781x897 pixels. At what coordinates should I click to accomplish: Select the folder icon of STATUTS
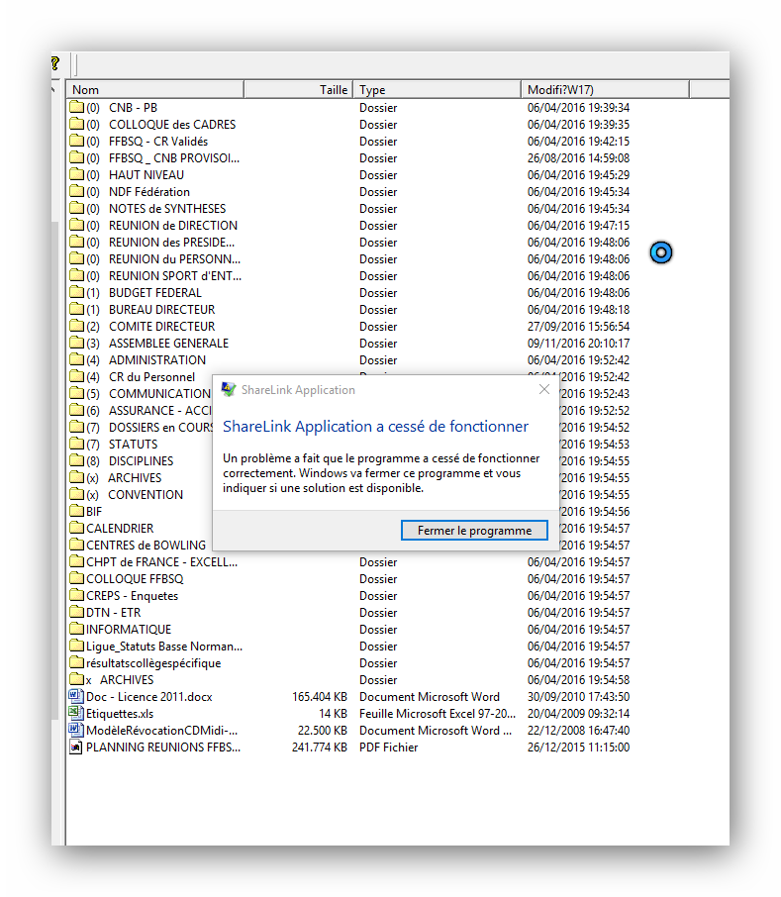tap(76, 444)
